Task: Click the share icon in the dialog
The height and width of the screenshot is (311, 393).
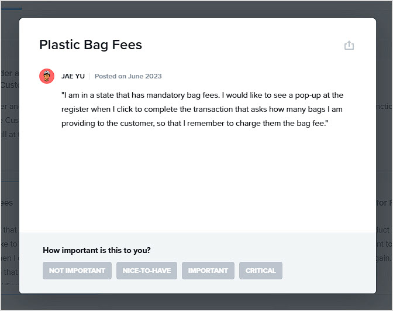Action: 349,45
